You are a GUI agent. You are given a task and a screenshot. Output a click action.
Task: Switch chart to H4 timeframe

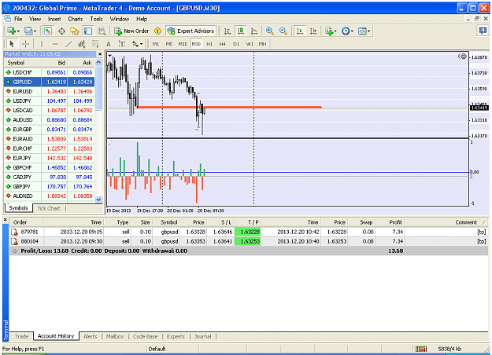(x=223, y=44)
